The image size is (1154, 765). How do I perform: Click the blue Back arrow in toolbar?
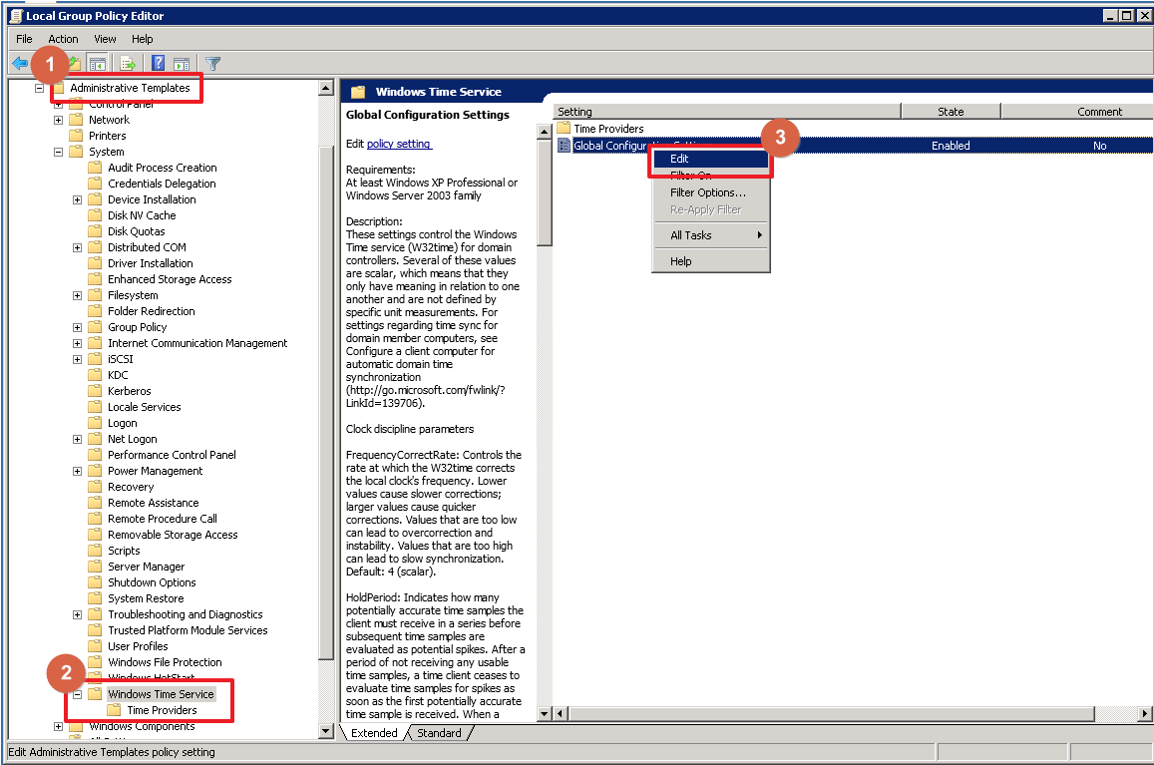(x=20, y=64)
